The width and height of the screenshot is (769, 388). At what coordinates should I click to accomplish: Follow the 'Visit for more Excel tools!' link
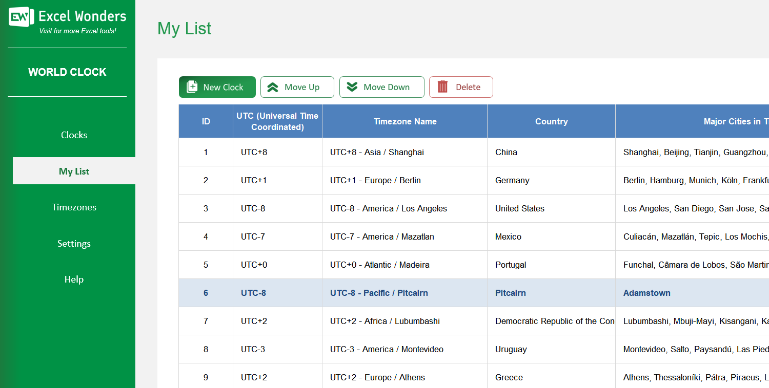(x=77, y=31)
